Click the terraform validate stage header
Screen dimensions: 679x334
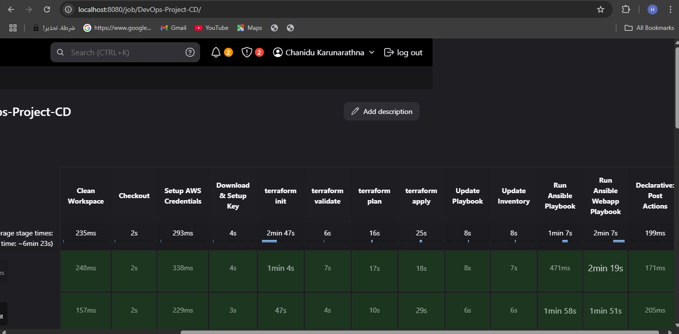[x=328, y=196]
